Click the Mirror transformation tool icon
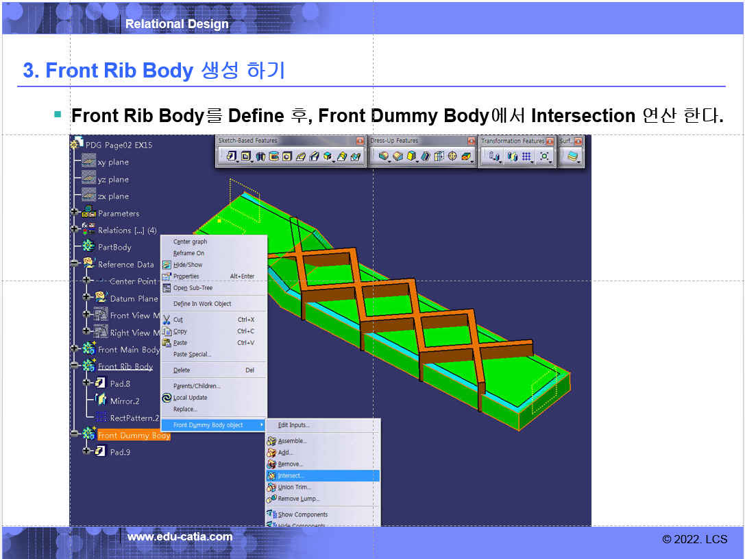Image resolution: width=745 pixels, height=559 pixels. (511, 156)
